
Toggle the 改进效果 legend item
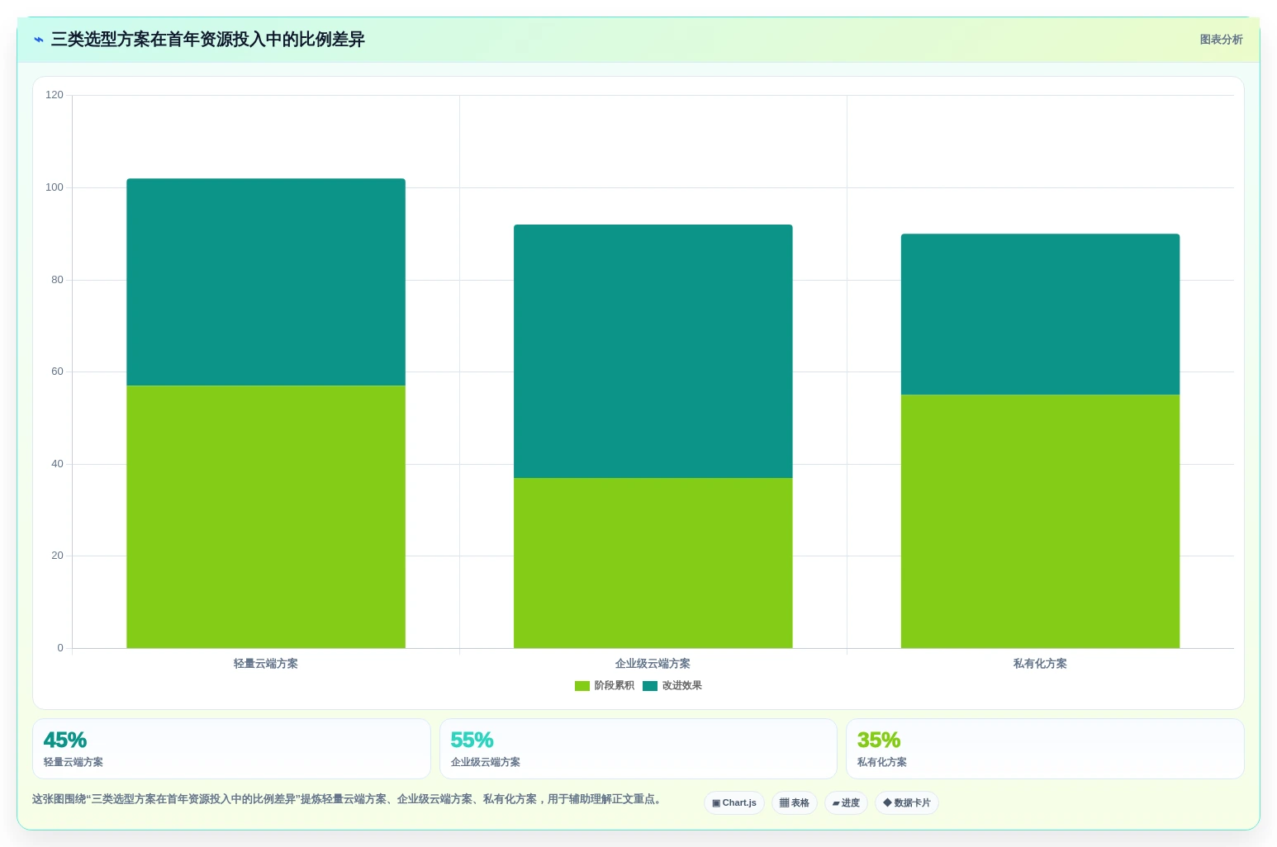tap(672, 685)
